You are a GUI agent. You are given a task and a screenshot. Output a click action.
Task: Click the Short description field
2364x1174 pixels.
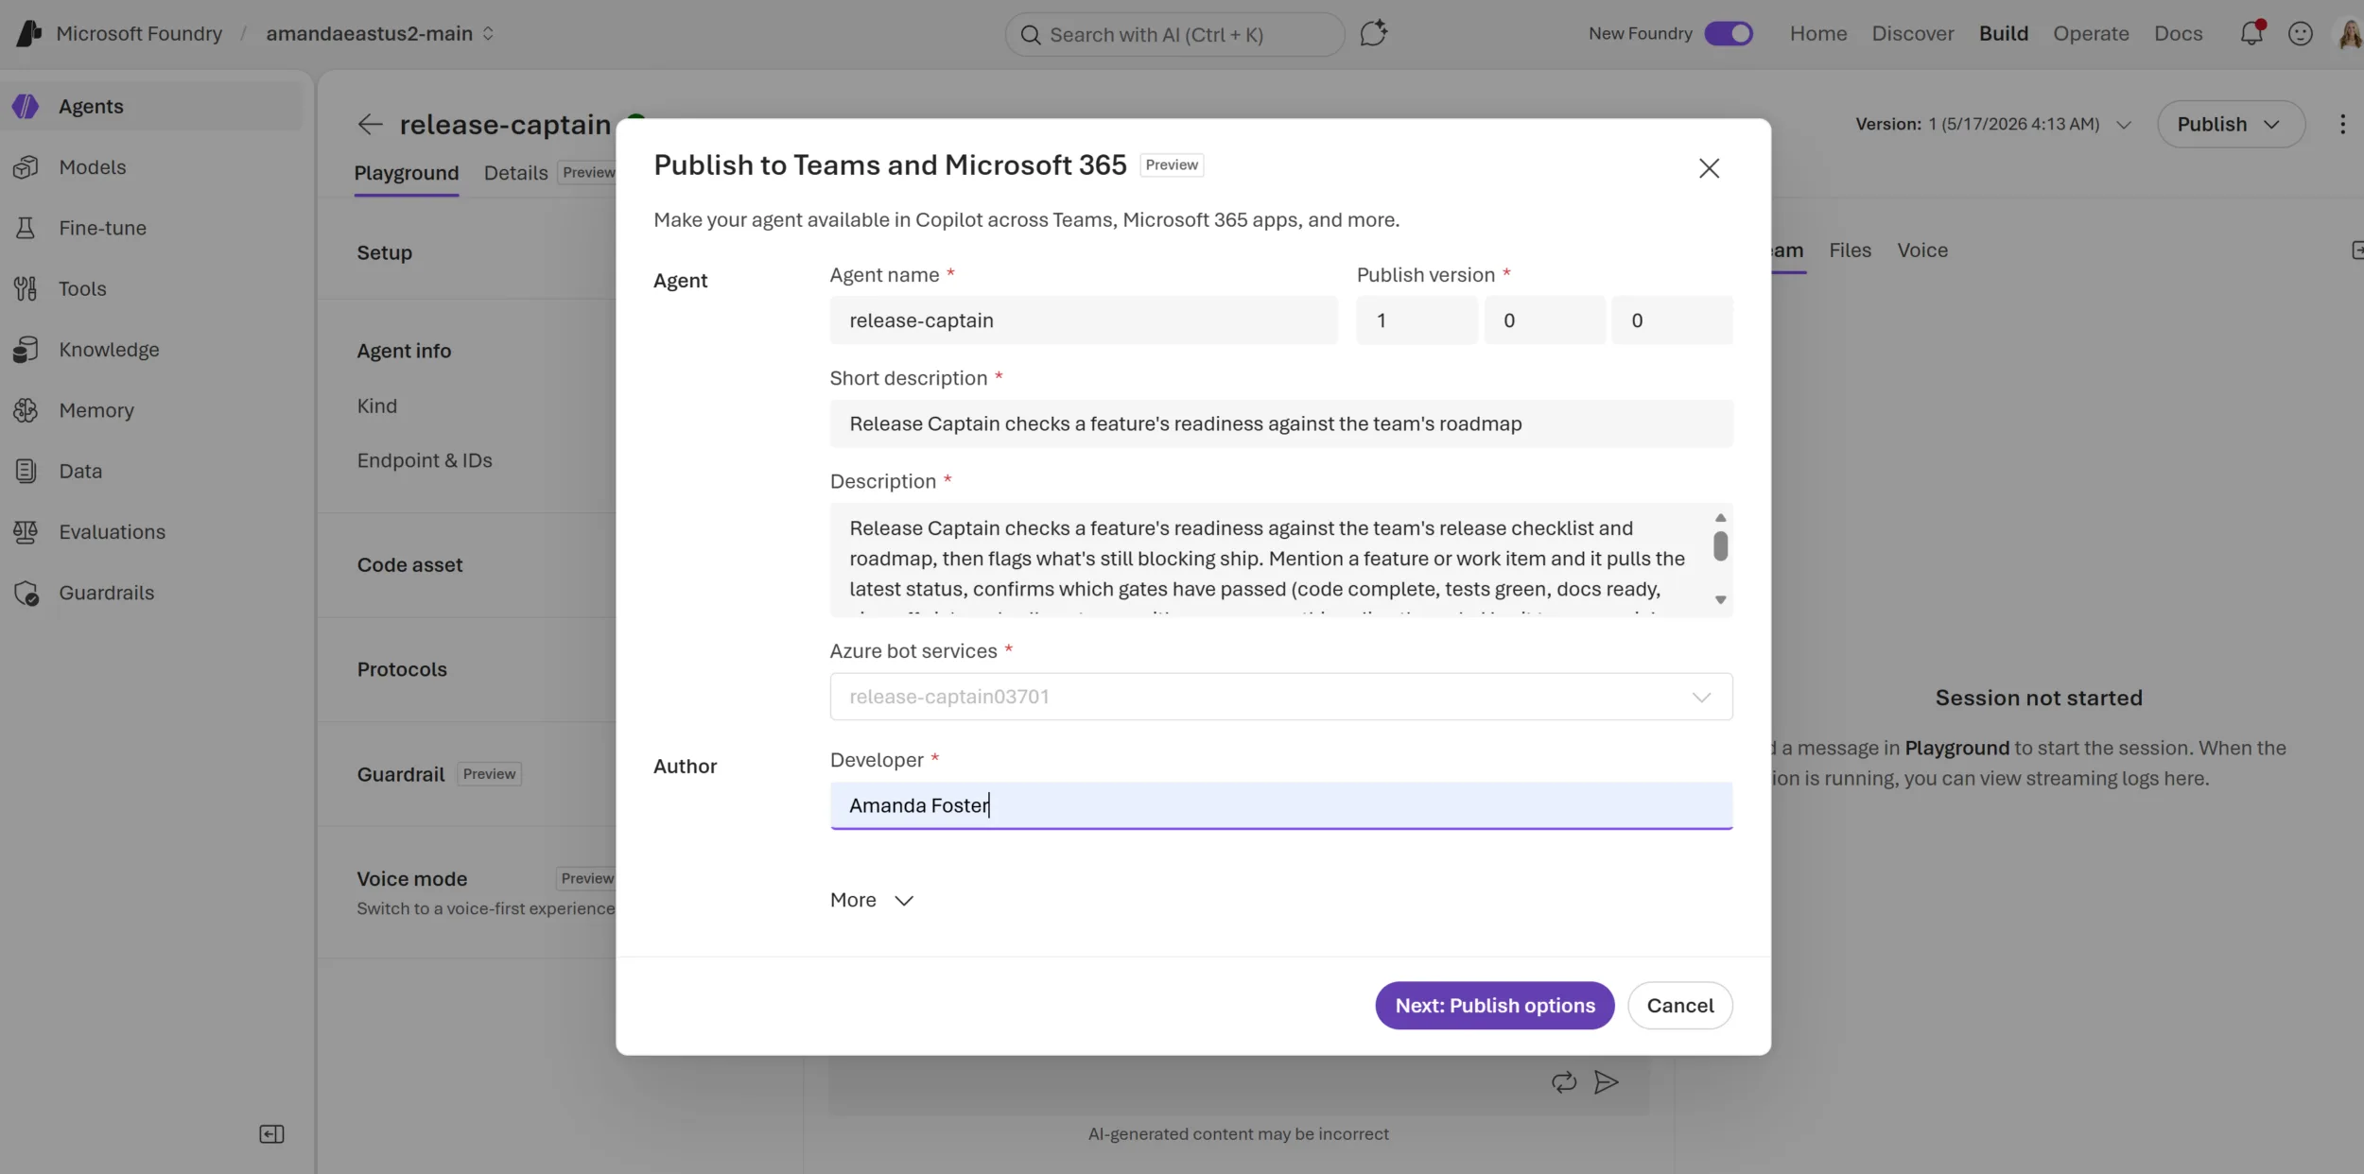[x=1280, y=423]
